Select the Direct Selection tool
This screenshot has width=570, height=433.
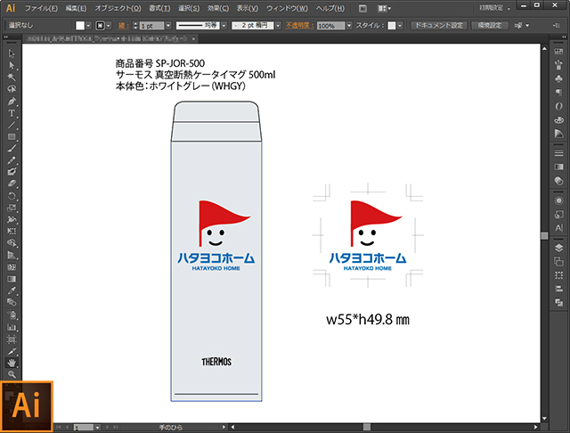point(12,65)
